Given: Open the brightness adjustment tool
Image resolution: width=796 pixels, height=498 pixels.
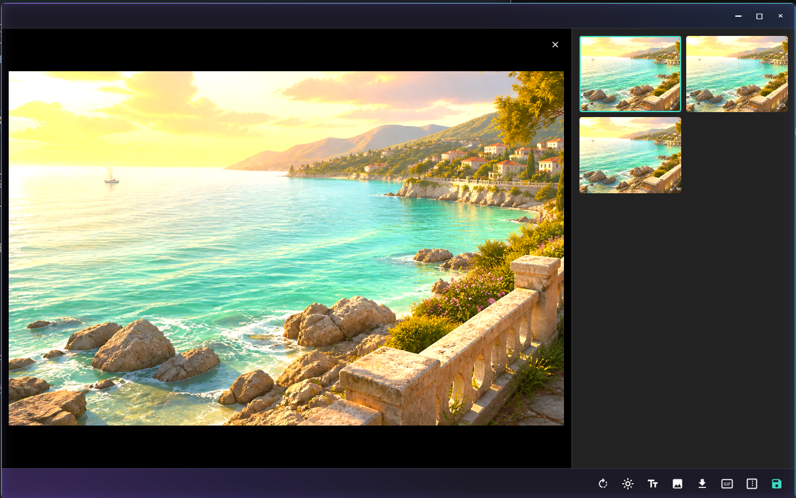Looking at the screenshot, I should tap(628, 484).
